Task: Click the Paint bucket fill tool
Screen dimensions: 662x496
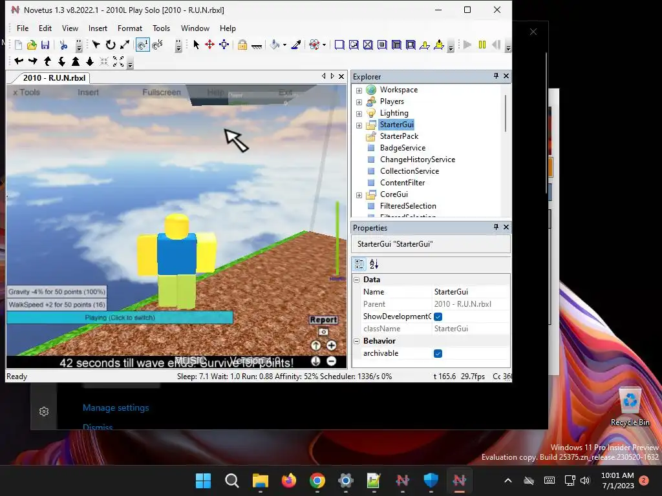Action: coord(275,45)
